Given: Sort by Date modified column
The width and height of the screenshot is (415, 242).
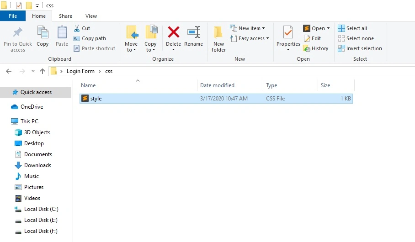Looking at the screenshot, I should pyautogui.click(x=217, y=85).
